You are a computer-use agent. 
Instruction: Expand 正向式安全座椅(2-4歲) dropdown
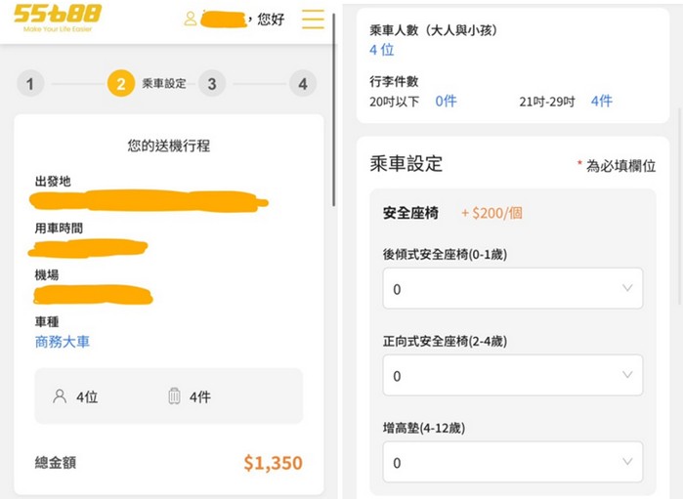[512, 375]
